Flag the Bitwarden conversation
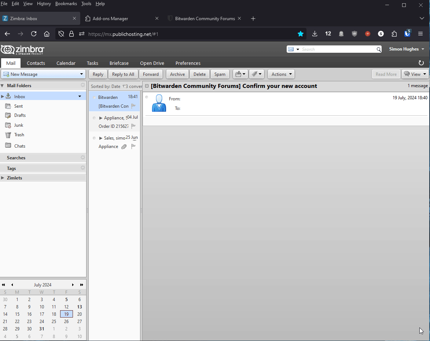430x341 pixels. (x=133, y=106)
